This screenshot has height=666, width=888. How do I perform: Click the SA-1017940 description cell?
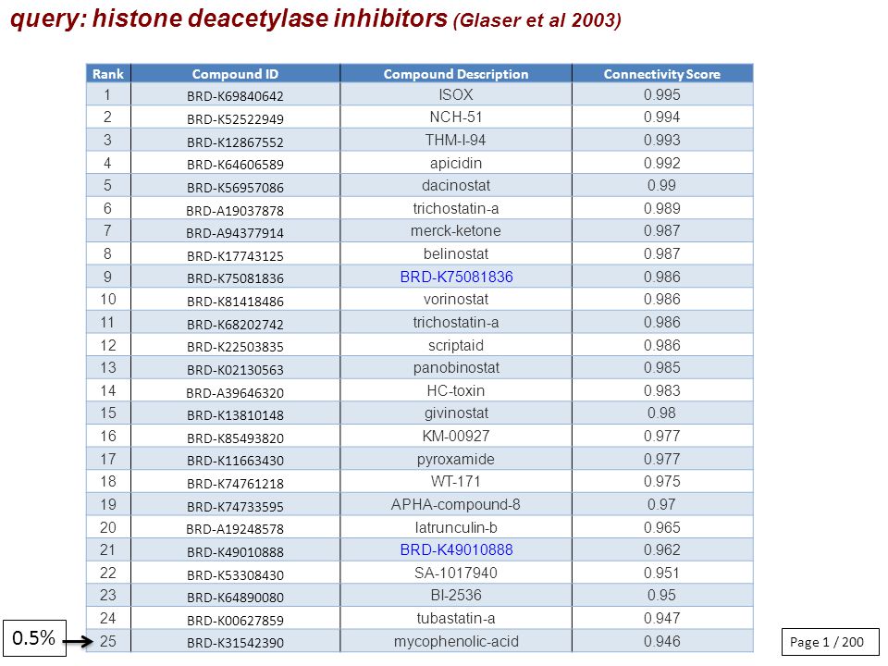pyautogui.click(x=456, y=573)
